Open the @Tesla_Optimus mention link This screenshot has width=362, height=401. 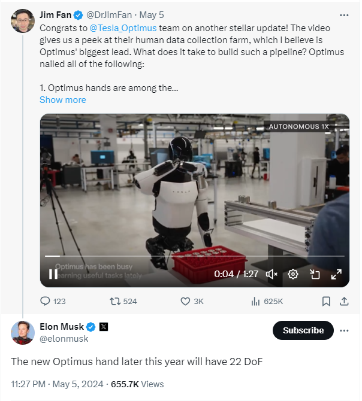[123, 28]
